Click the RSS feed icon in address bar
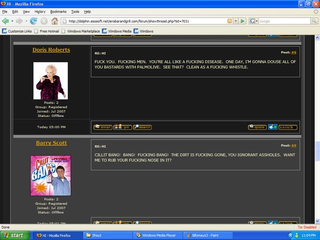The image size is (320, 240). coord(230,21)
